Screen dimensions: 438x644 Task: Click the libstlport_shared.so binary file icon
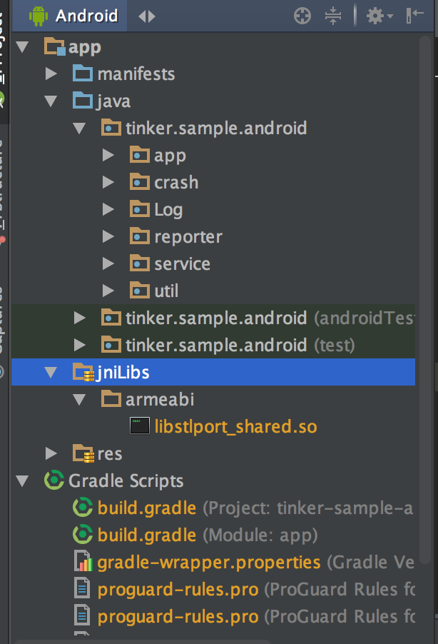pyautogui.click(x=140, y=426)
